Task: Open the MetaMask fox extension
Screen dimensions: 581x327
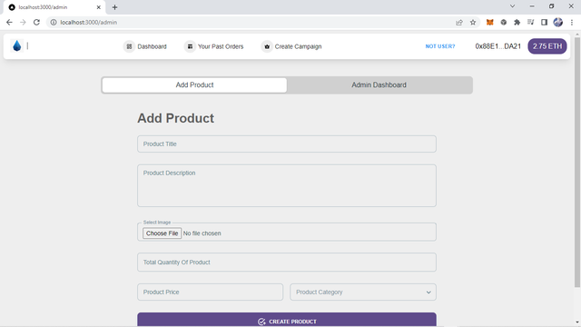Action: [x=490, y=22]
